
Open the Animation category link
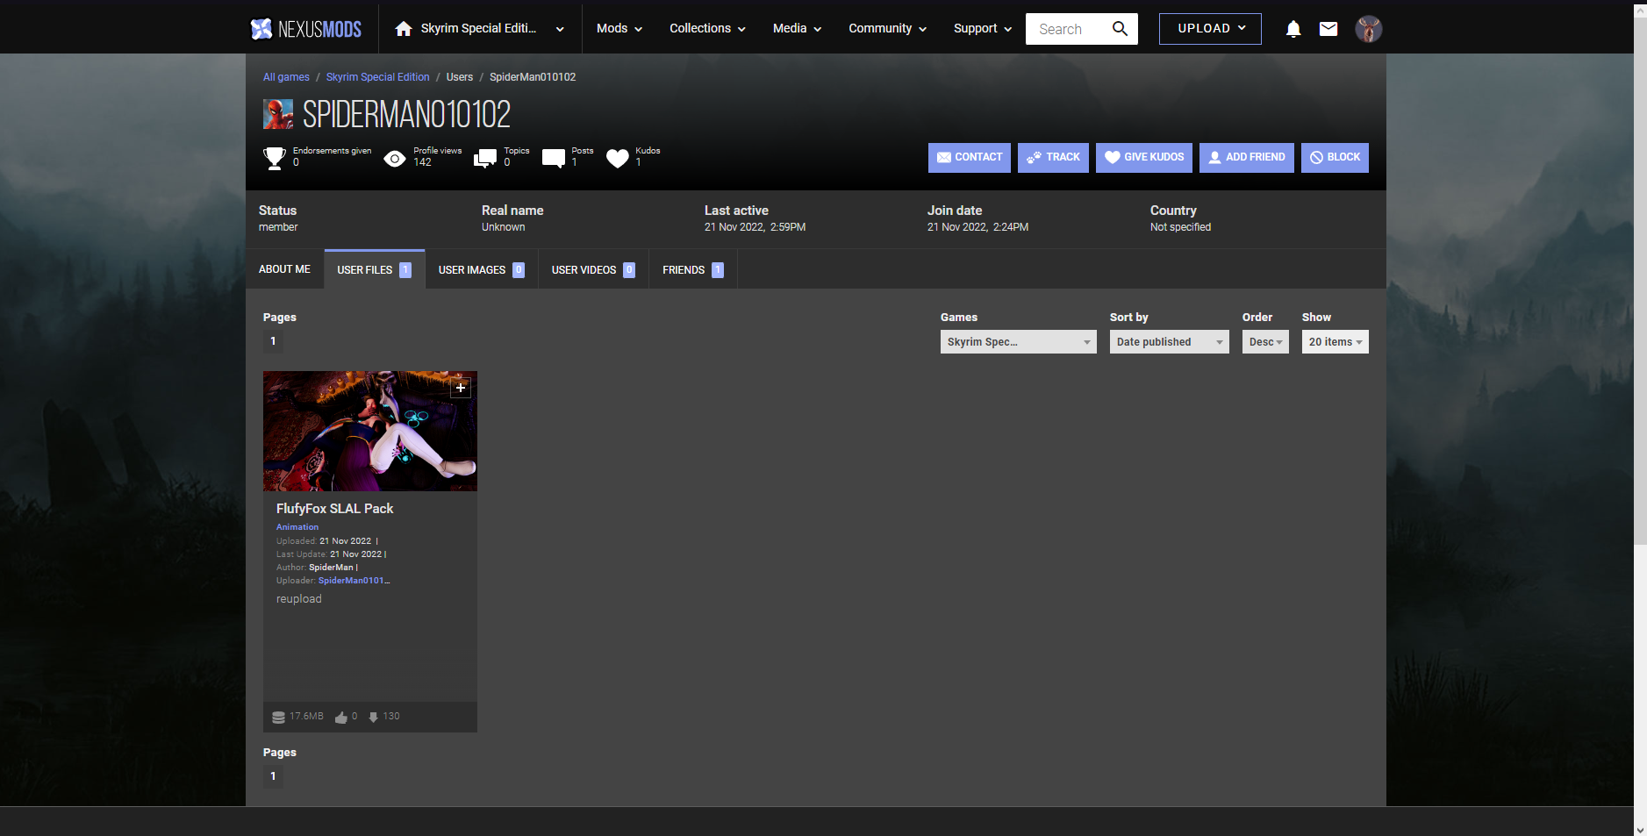pyautogui.click(x=297, y=527)
